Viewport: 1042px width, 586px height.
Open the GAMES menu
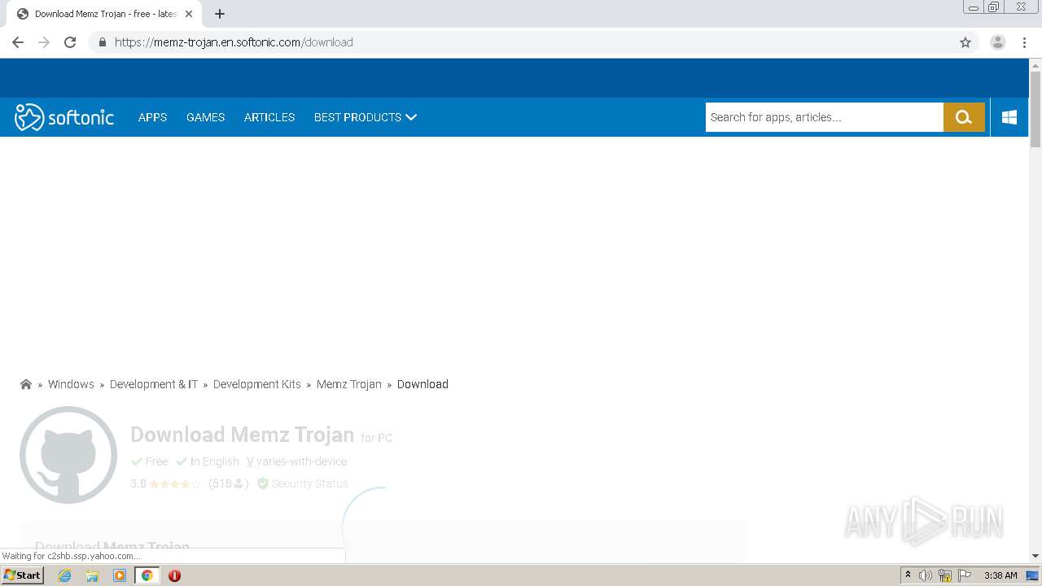205,117
